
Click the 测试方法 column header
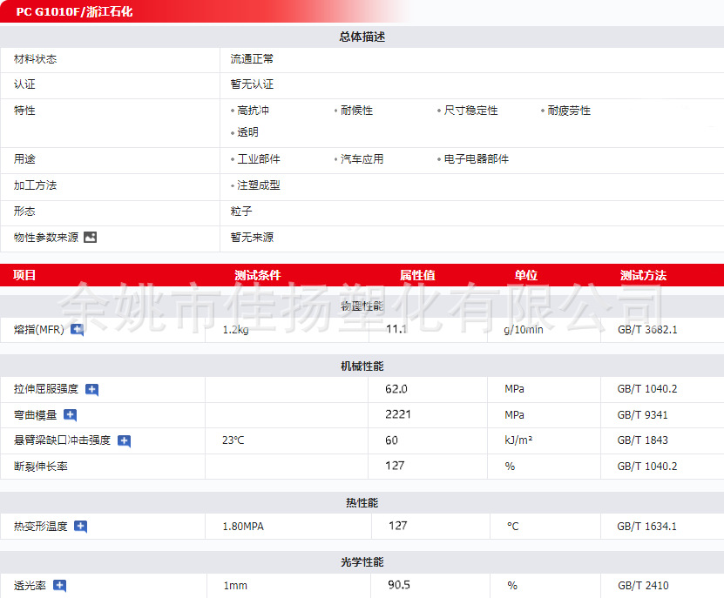643,275
